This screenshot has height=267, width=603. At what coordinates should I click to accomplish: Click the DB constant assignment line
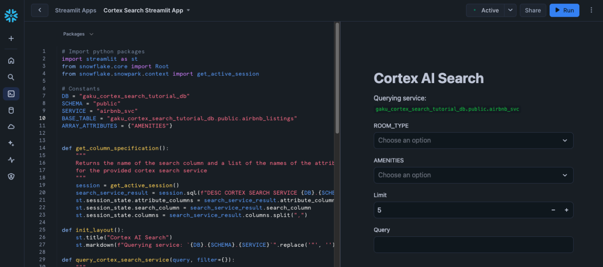click(x=125, y=96)
